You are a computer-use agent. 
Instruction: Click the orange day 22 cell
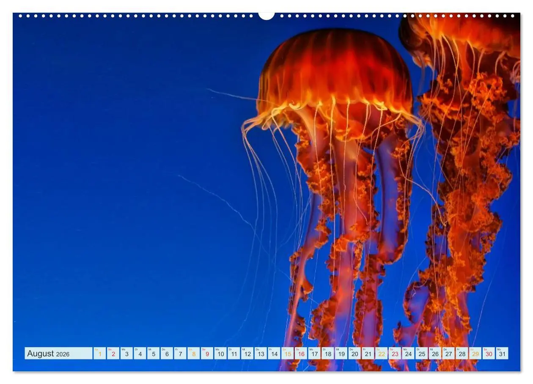382,354
